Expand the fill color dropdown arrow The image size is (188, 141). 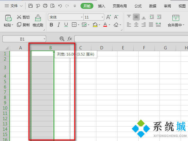[99, 25]
